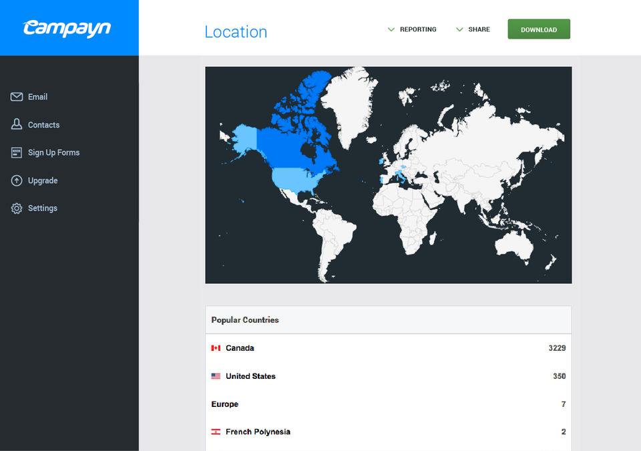
Task: Click the French Polynesia flag icon
Action: 216,432
